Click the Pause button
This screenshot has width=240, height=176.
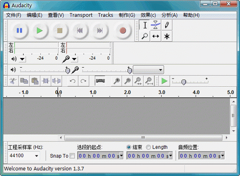coord(20,31)
